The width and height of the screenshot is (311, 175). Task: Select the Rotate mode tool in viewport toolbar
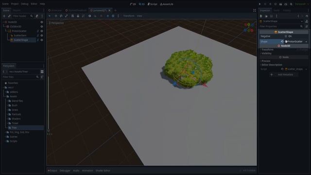(x=61, y=16)
